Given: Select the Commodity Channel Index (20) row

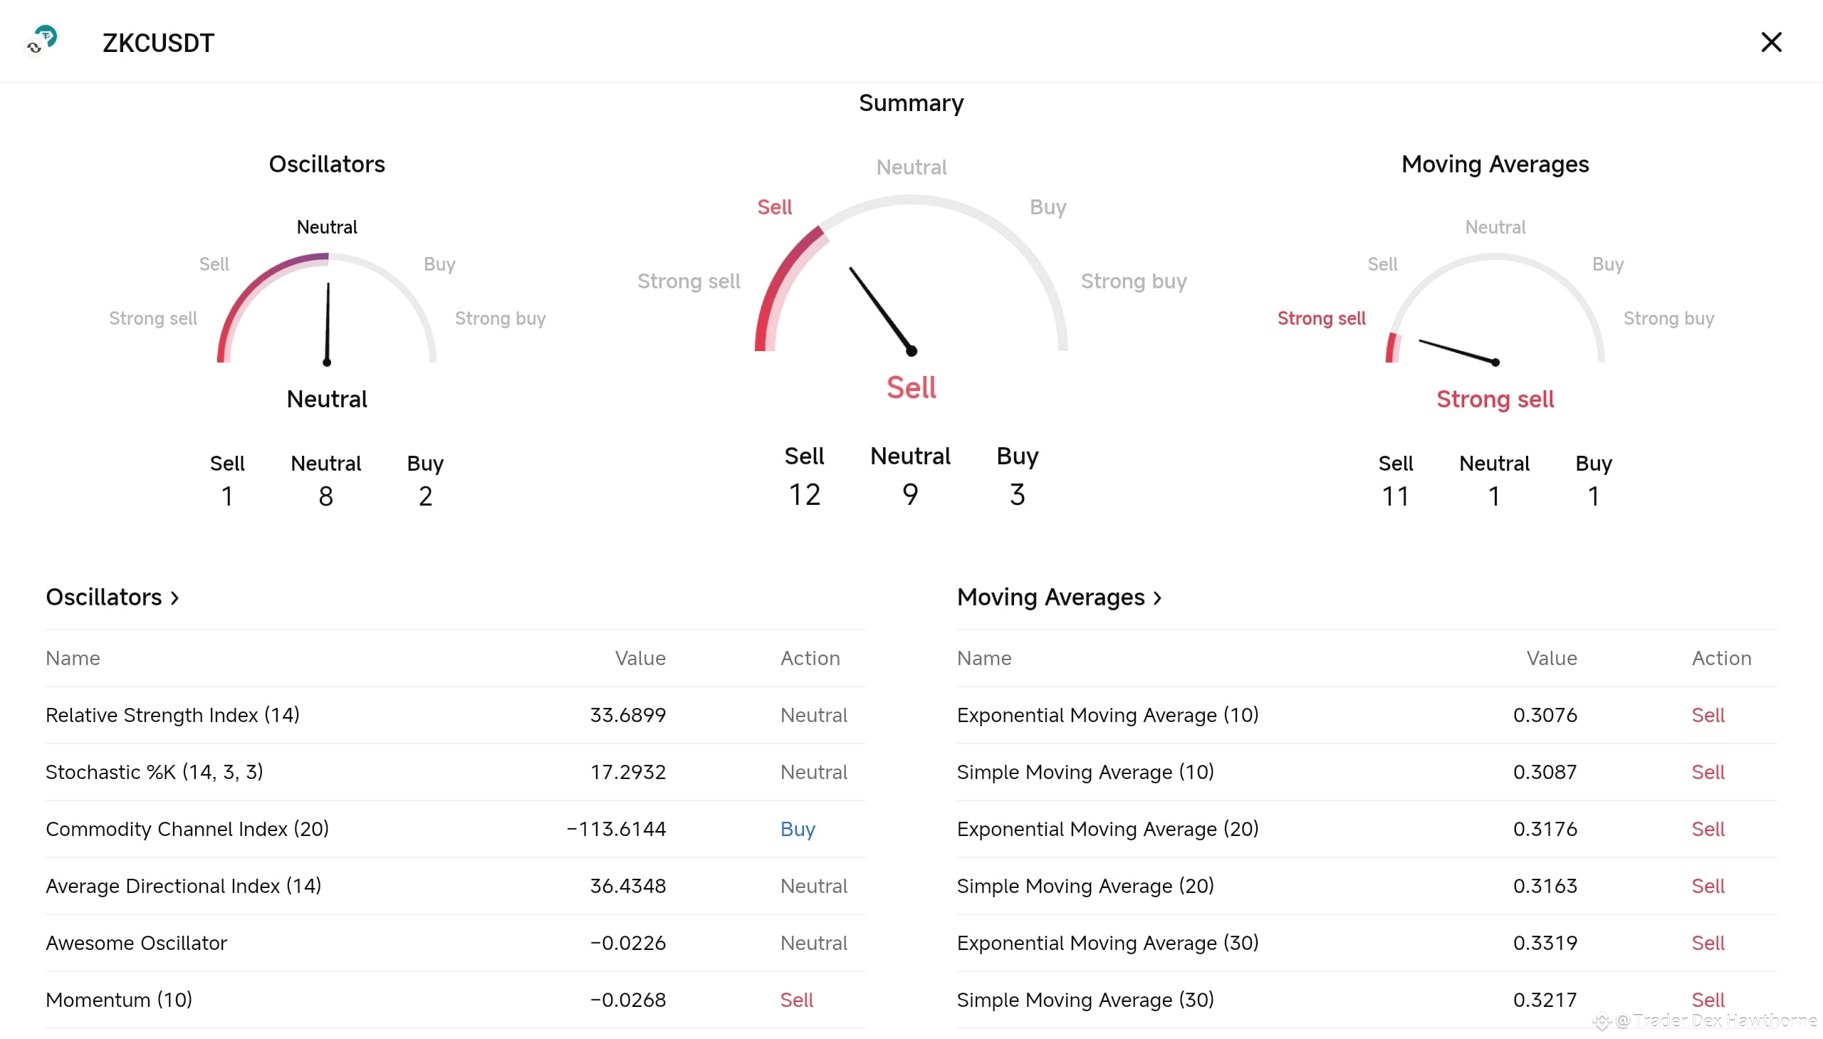Looking at the screenshot, I should click(x=187, y=829).
